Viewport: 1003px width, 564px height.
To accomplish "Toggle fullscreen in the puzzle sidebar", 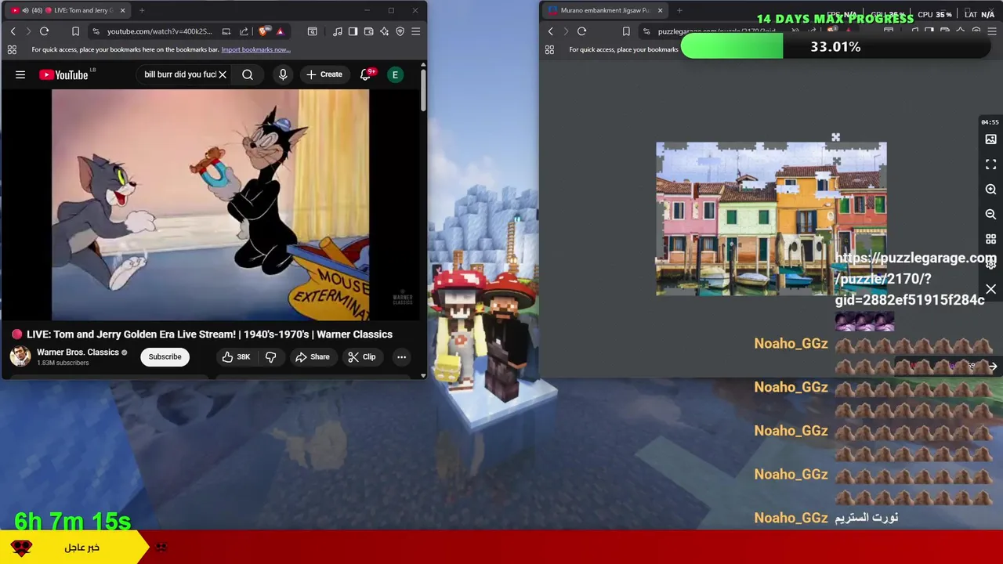I will [x=990, y=164].
